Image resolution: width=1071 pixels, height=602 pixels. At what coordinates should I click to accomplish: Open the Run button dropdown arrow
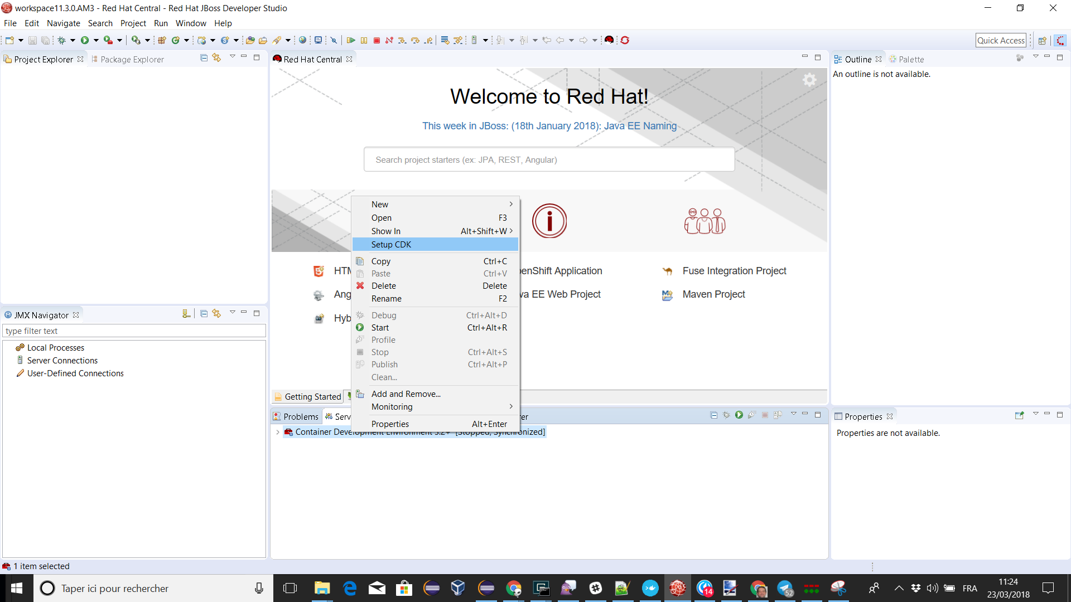coord(96,40)
